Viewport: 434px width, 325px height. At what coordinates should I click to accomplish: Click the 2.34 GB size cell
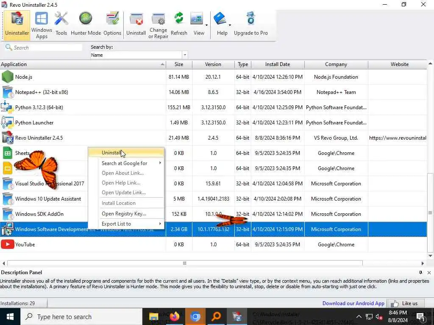pyautogui.click(x=179, y=229)
